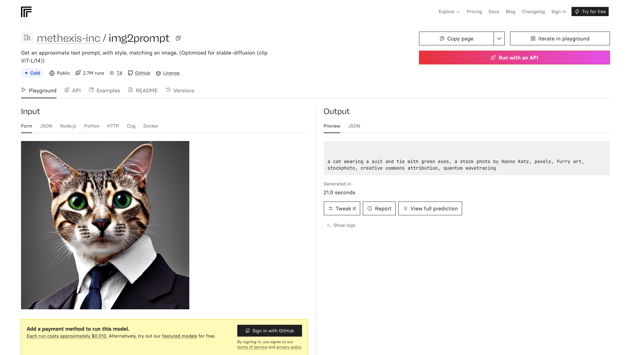Copy the model name using the copy icon
The width and height of the screenshot is (631, 355).
[x=178, y=38]
